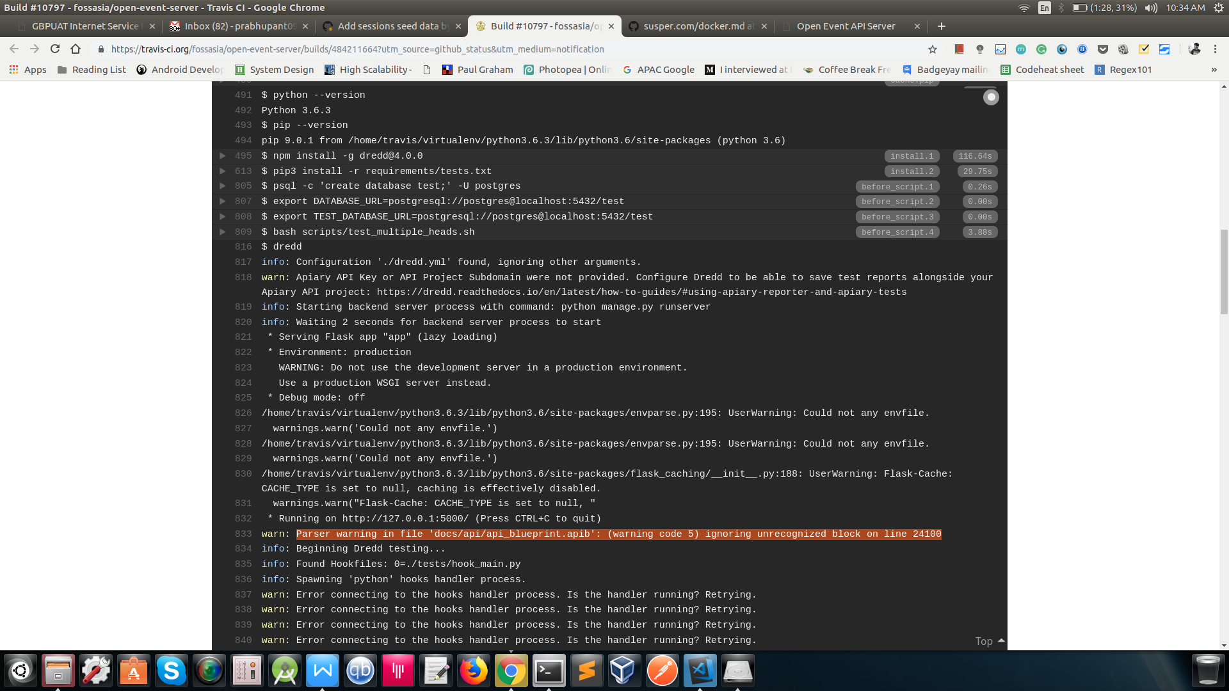Launch Skype from the dock

pyautogui.click(x=172, y=671)
